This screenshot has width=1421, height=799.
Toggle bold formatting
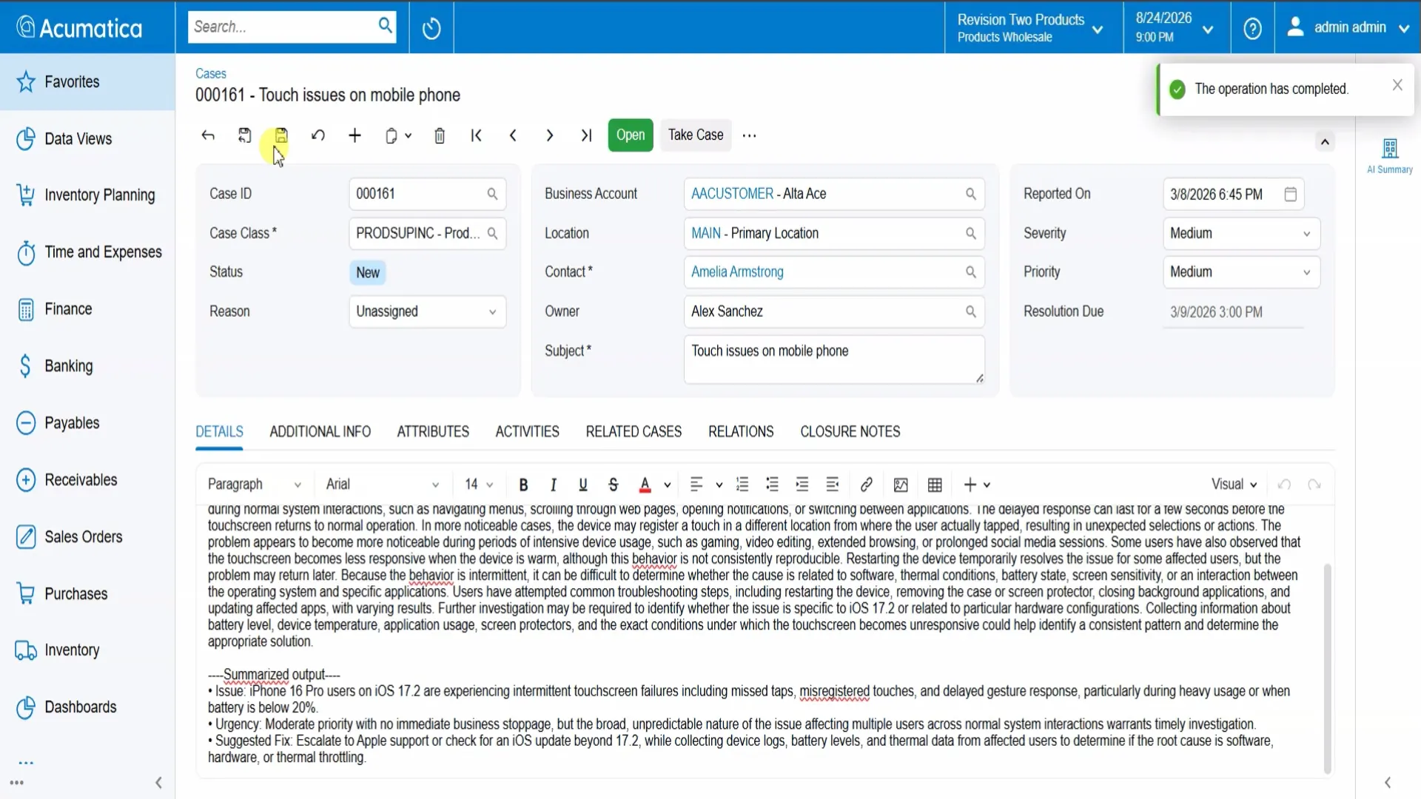[x=523, y=485]
